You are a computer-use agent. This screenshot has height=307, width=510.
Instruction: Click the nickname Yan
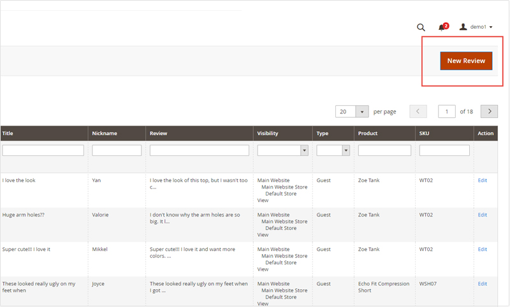point(96,180)
